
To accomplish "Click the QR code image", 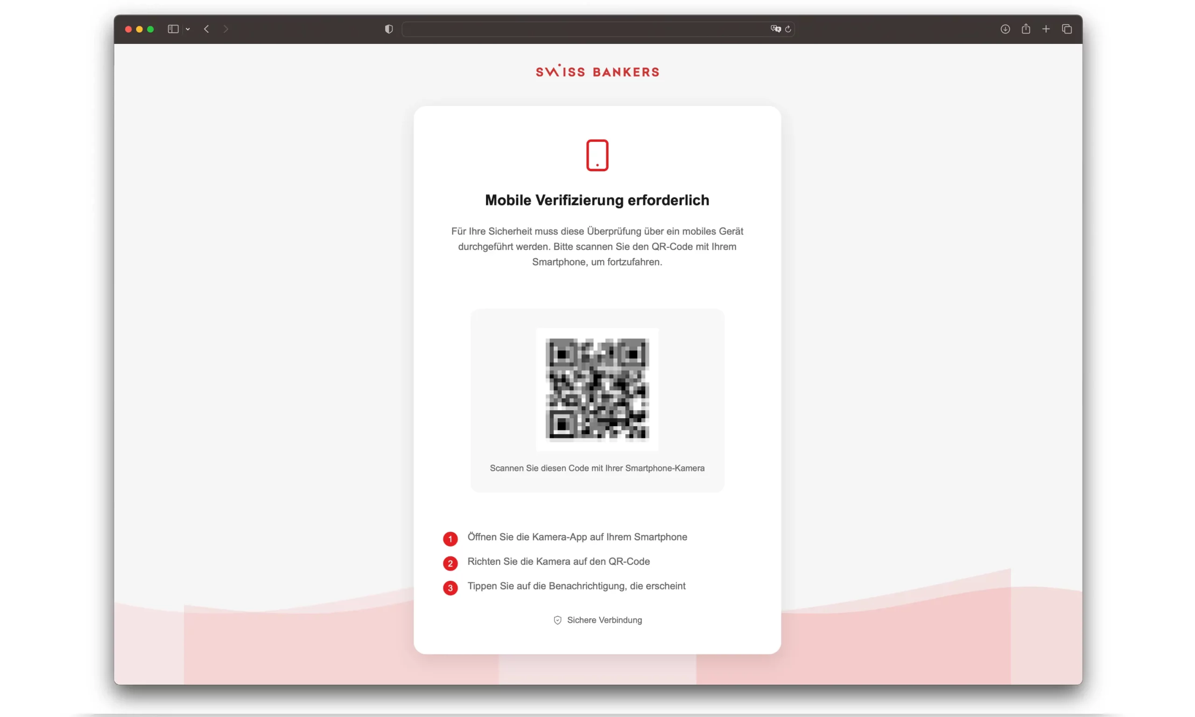I will click(597, 390).
